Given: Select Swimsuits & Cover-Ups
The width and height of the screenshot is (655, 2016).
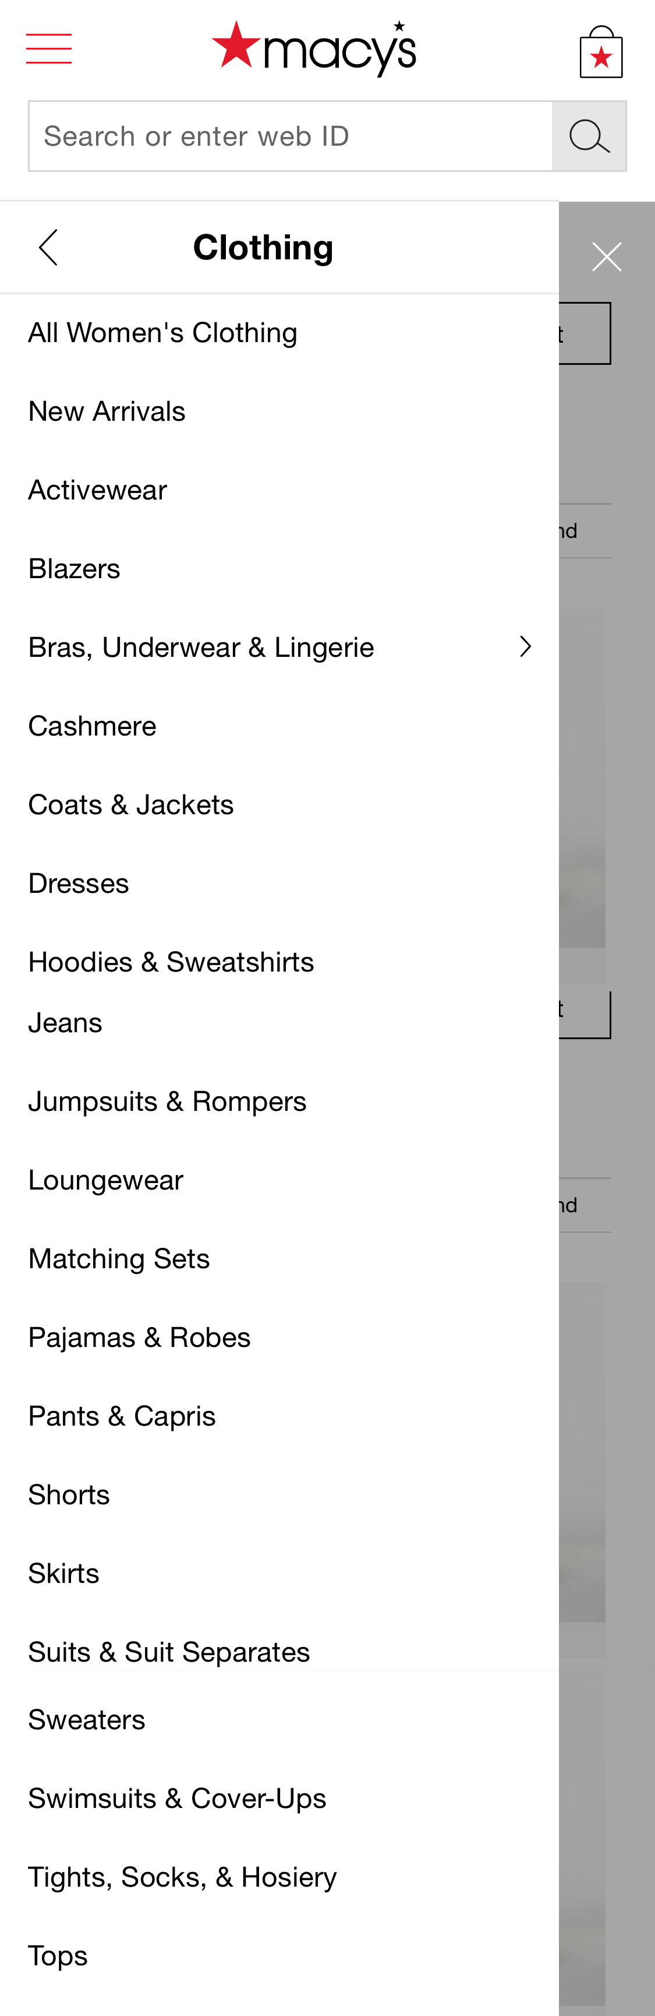Looking at the screenshot, I should pos(178,1797).
